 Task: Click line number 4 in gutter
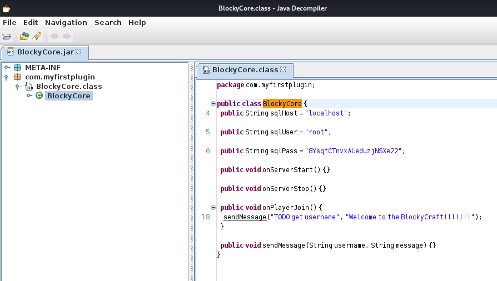pos(208,113)
